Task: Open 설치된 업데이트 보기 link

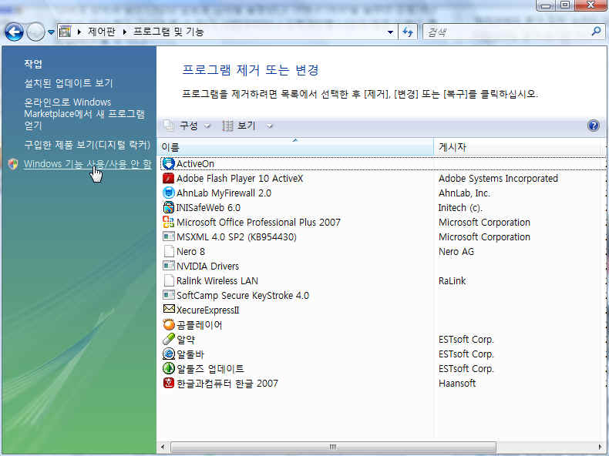Action: coord(69,83)
